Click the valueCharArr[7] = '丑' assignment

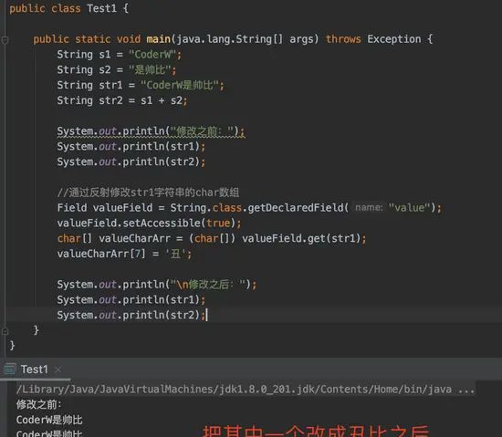[x=124, y=254]
